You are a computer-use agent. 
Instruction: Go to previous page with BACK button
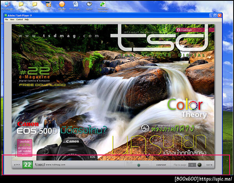pos(17,165)
